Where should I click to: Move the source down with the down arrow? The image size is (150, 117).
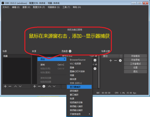point(54,86)
